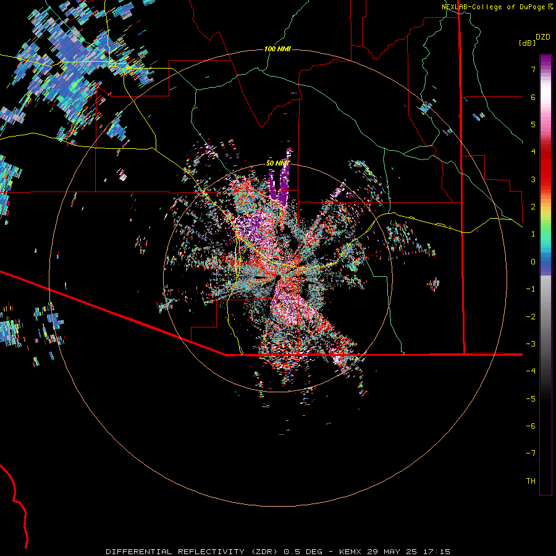Click the 2 value on color scale
The height and width of the screenshot is (556, 556).
(x=533, y=207)
